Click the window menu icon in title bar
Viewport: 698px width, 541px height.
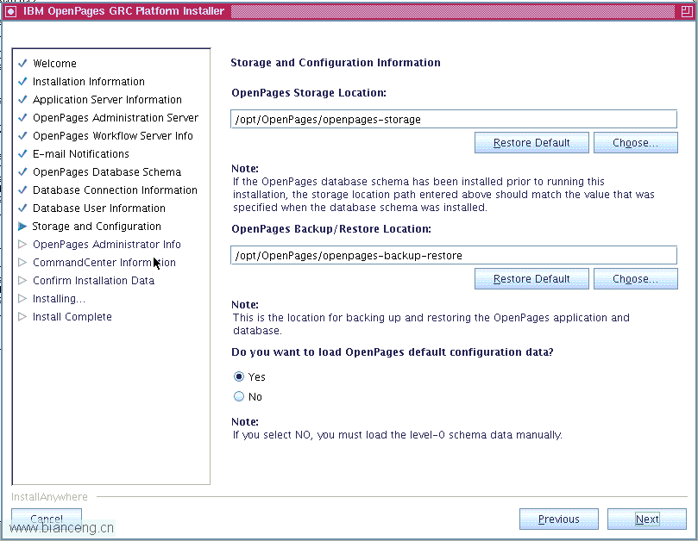click(x=10, y=11)
